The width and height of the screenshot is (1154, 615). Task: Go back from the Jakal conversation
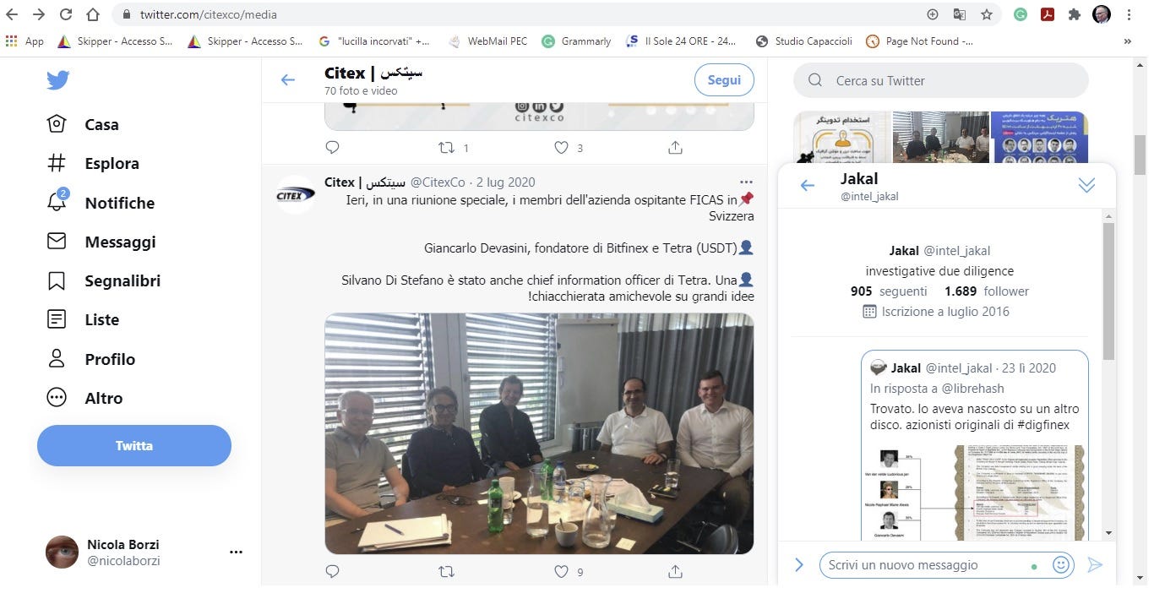pos(808,186)
